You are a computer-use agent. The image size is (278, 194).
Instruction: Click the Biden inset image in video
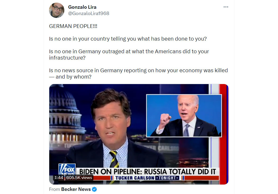click(184, 116)
